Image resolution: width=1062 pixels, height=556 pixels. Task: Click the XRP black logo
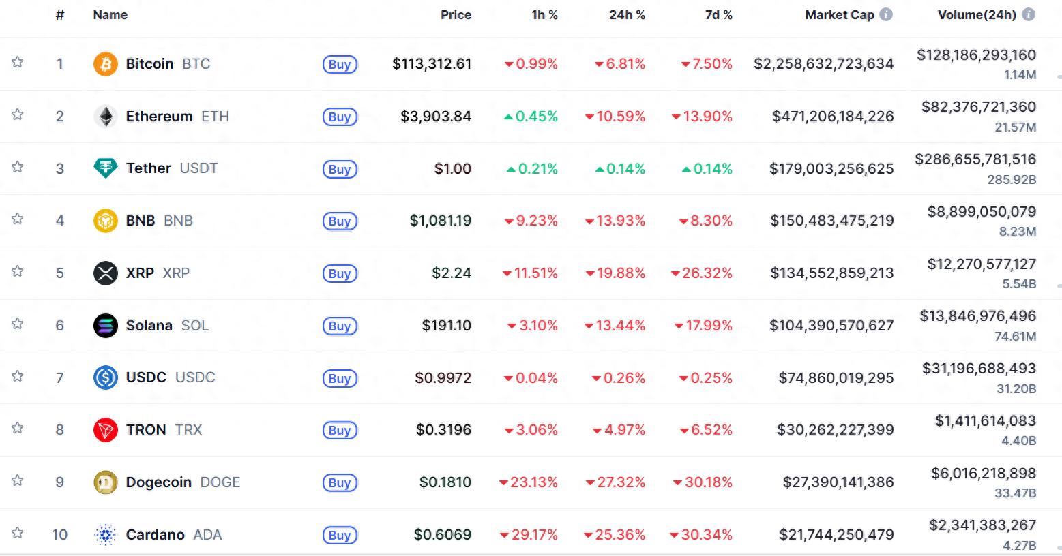pyautogui.click(x=105, y=273)
